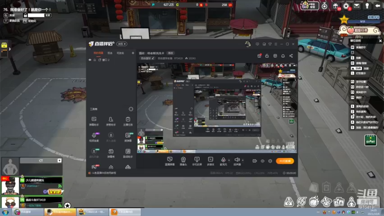This screenshot has width=384, height=216.
Task: Add a 手机投屏 phone casting source
Action: [x=197, y=161]
